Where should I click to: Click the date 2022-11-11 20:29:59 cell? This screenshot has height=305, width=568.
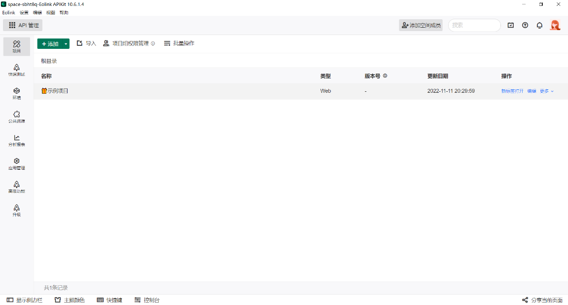pos(451,91)
